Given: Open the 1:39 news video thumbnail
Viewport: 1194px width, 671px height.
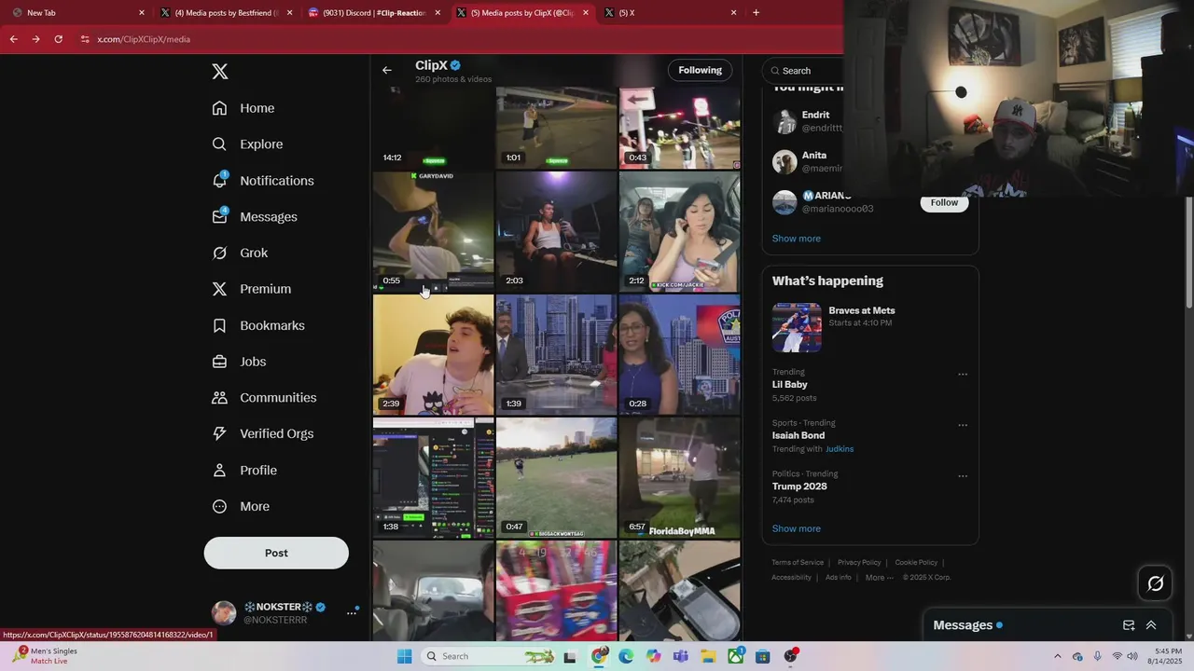Looking at the screenshot, I should pos(556,354).
